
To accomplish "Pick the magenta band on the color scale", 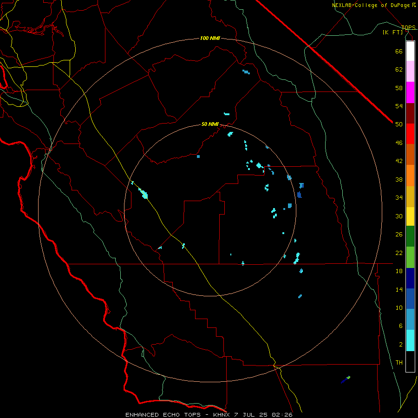I will (x=410, y=92).
